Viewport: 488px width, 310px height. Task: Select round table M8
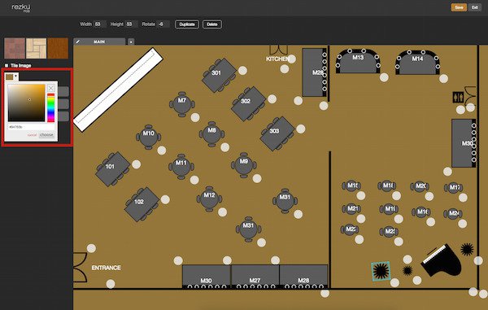pyautogui.click(x=212, y=134)
